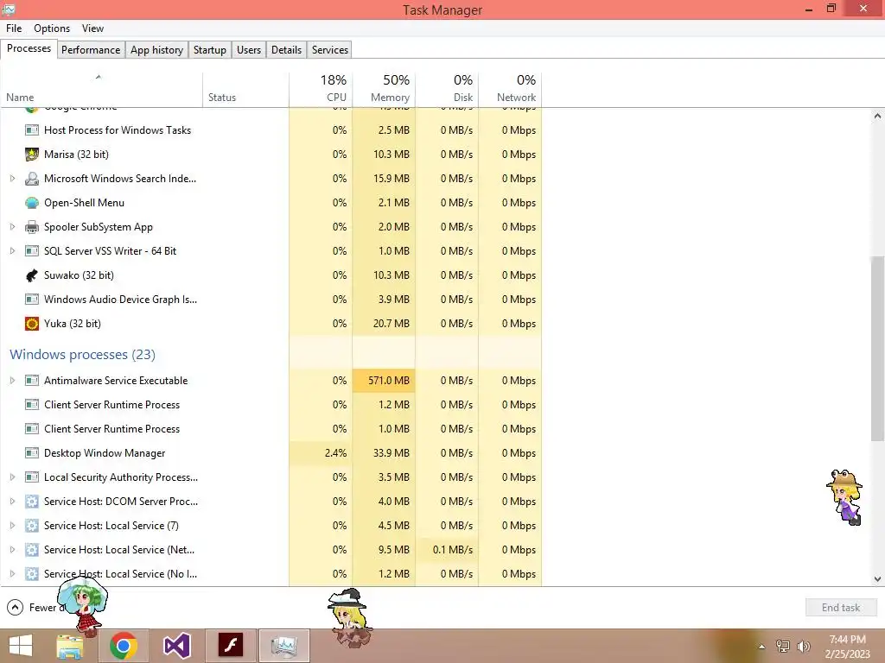The height and width of the screenshot is (663, 885).
Task: Switch to the App history tab
Action: pos(157,49)
